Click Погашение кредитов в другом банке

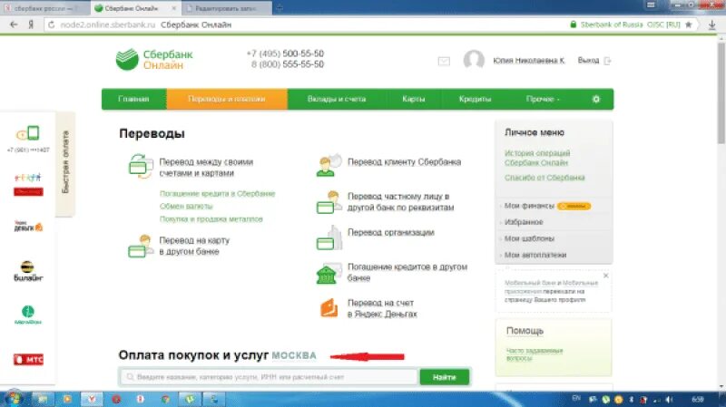pyautogui.click(x=407, y=273)
